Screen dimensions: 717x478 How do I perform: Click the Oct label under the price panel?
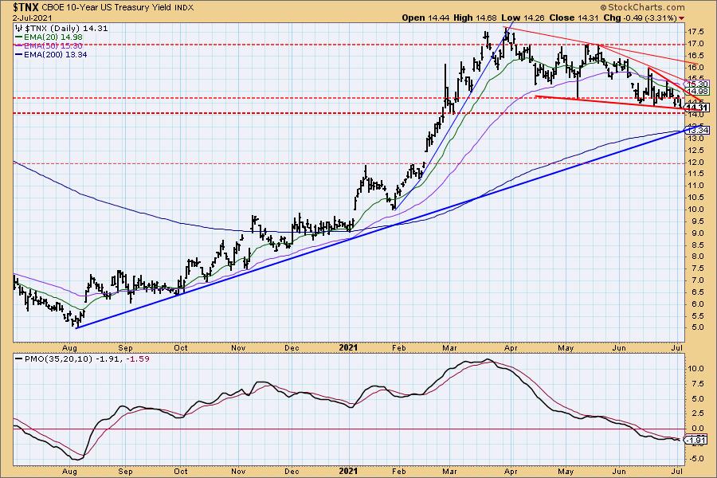point(181,347)
